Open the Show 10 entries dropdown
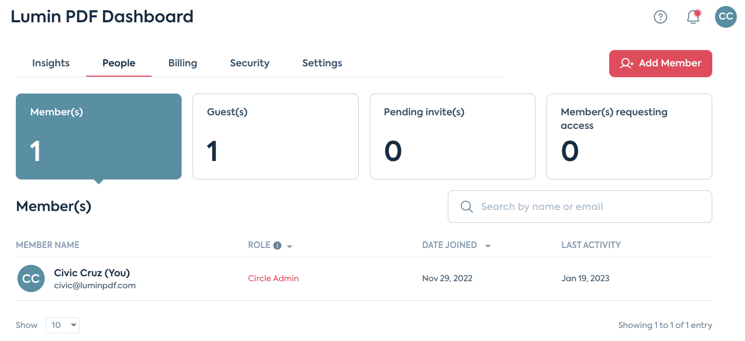The height and width of the screenshot is (341, 745). (63, 325)
